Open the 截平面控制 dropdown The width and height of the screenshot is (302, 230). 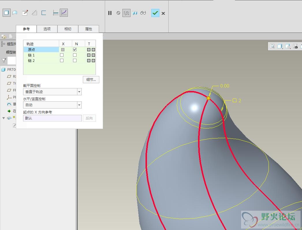79,92
